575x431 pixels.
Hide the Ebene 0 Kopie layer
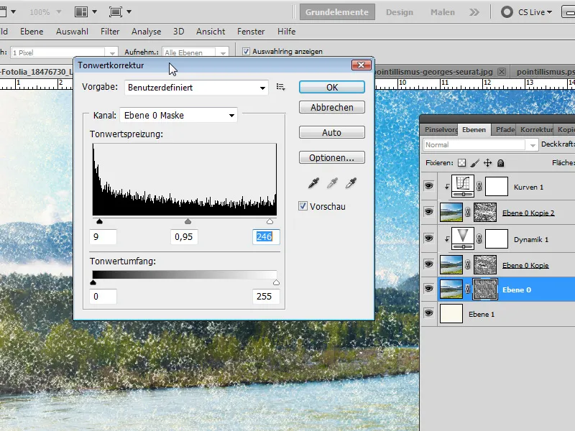coord(428,264)
